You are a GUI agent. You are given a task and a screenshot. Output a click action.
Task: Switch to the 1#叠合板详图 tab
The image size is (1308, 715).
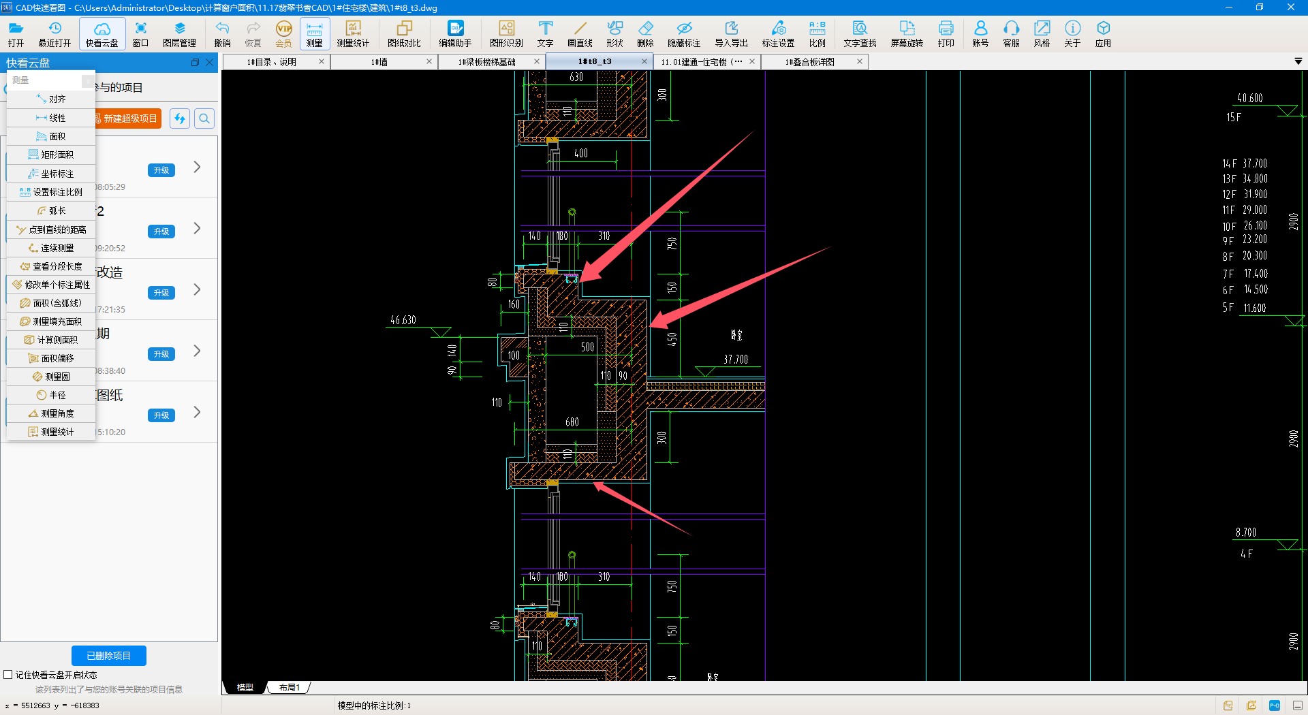click(810, 62)
